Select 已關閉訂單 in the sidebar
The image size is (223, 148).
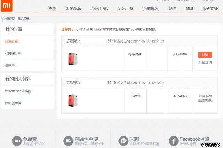13,53
